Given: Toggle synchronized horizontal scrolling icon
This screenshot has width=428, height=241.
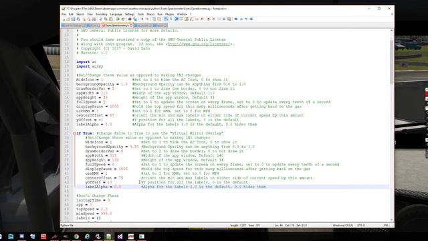Looking at the screenshot, I should (x=159, y=19).
